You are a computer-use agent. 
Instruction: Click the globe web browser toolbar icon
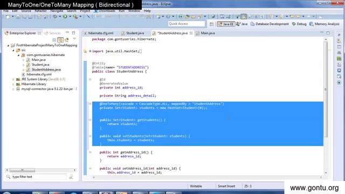[x=213, y=17]
